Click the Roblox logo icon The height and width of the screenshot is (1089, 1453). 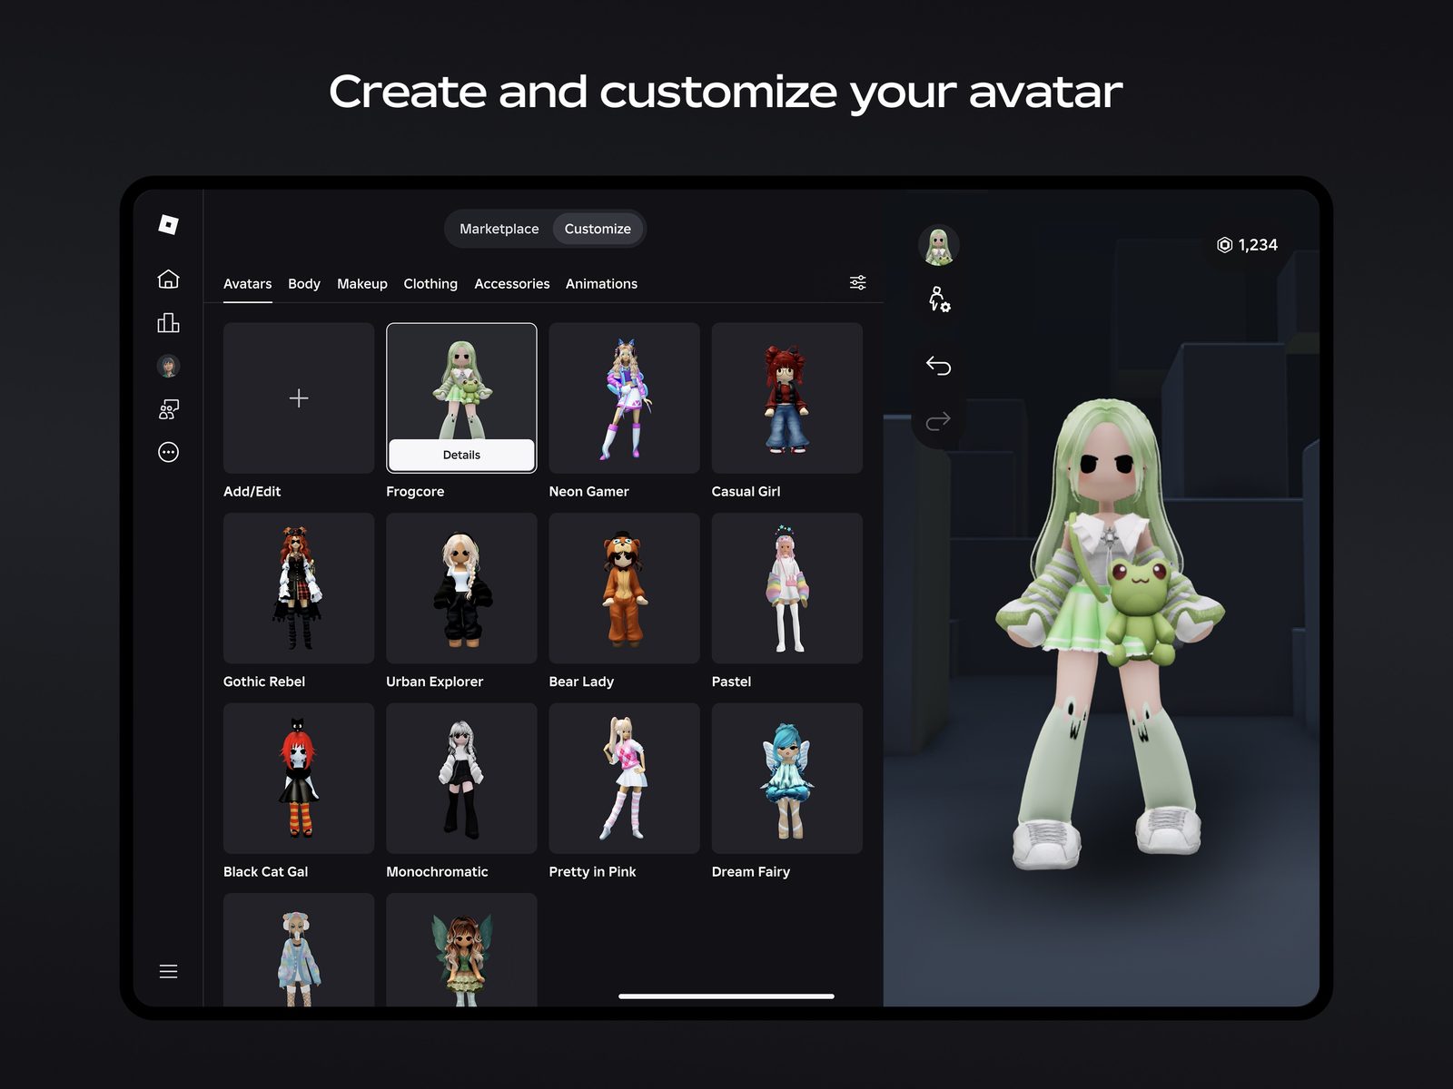click(168, 224)
